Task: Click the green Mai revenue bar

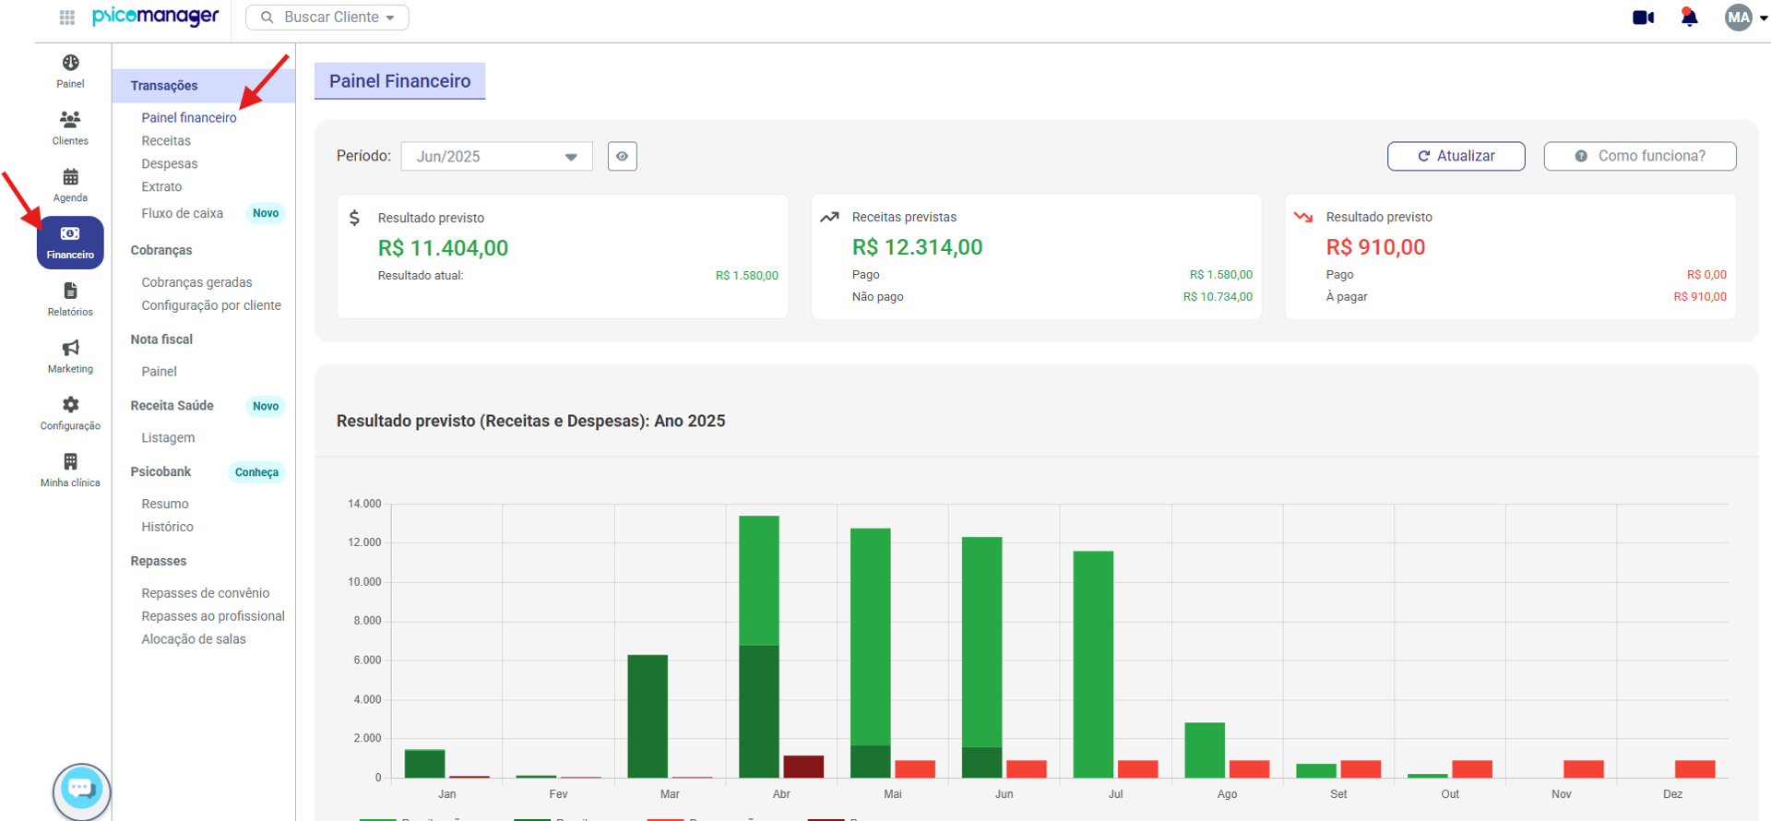Action: (871, 637)
